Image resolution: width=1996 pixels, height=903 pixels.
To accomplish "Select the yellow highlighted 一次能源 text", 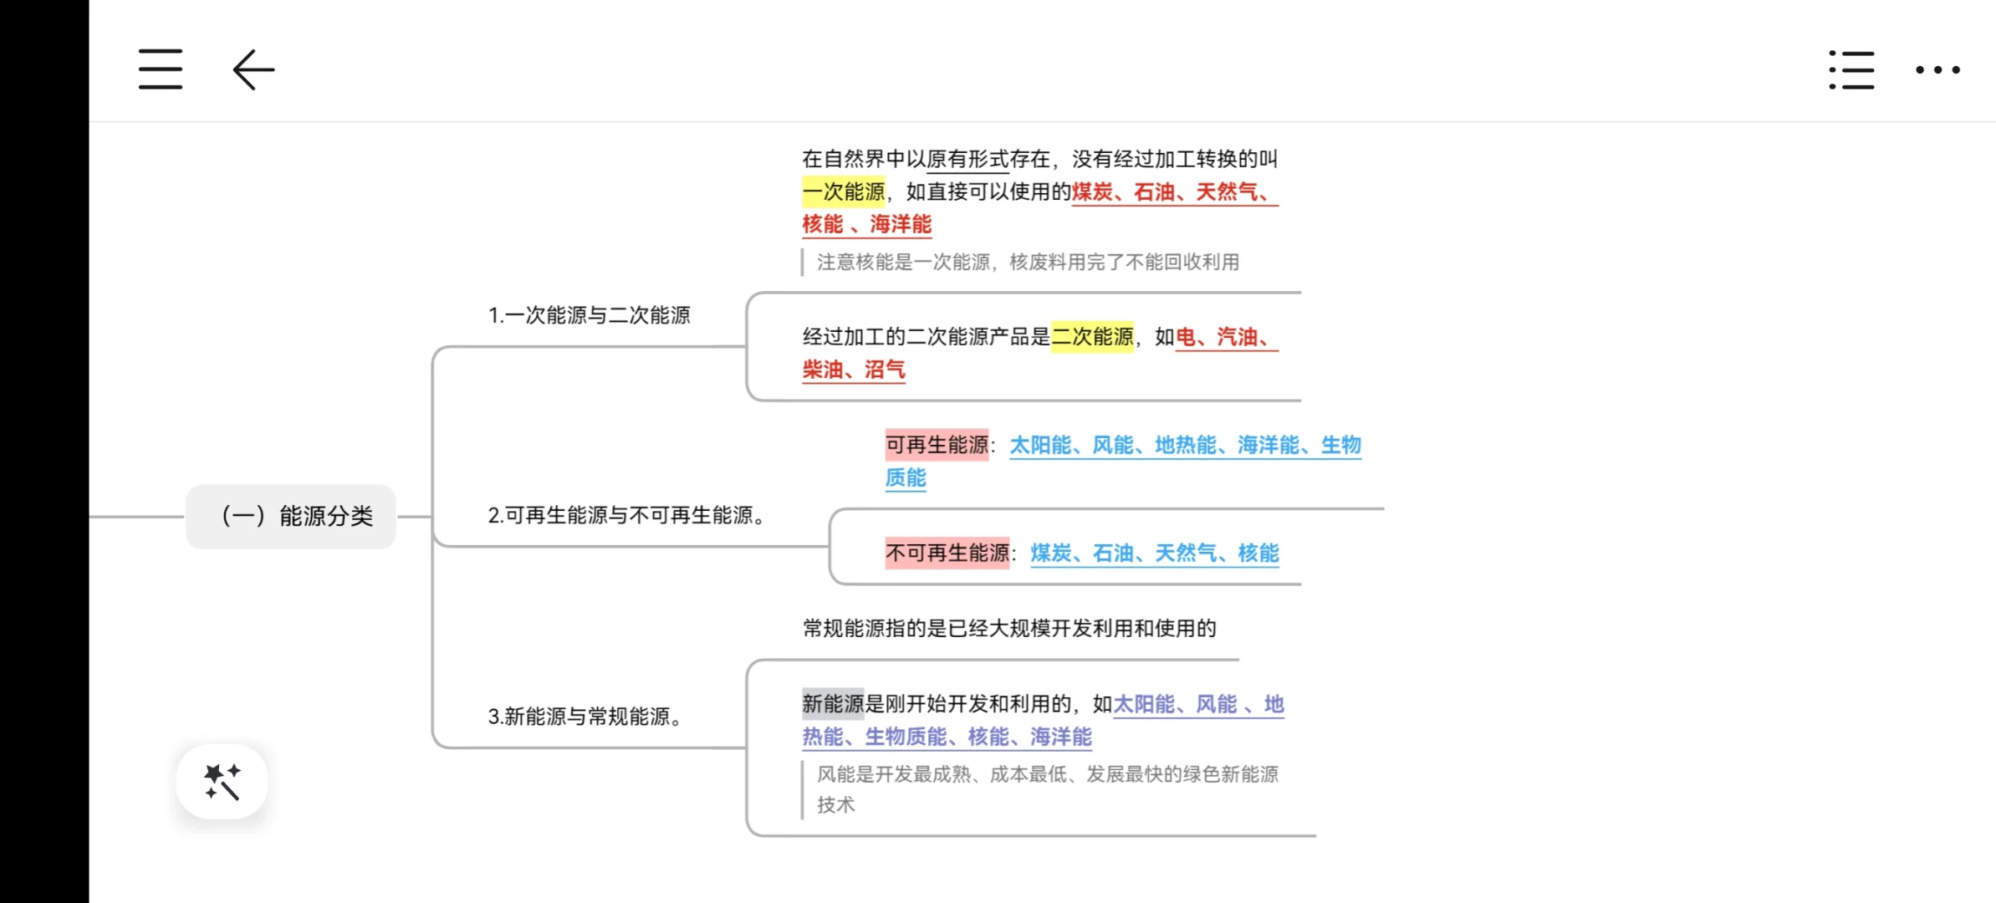I will pyautogui.click(x=845, y=192).
